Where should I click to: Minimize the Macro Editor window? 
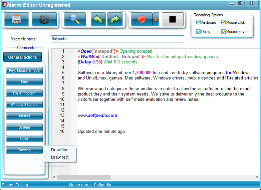(232, 3)
